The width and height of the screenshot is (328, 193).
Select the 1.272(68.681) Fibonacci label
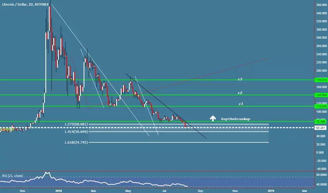(x=76, y=124)
